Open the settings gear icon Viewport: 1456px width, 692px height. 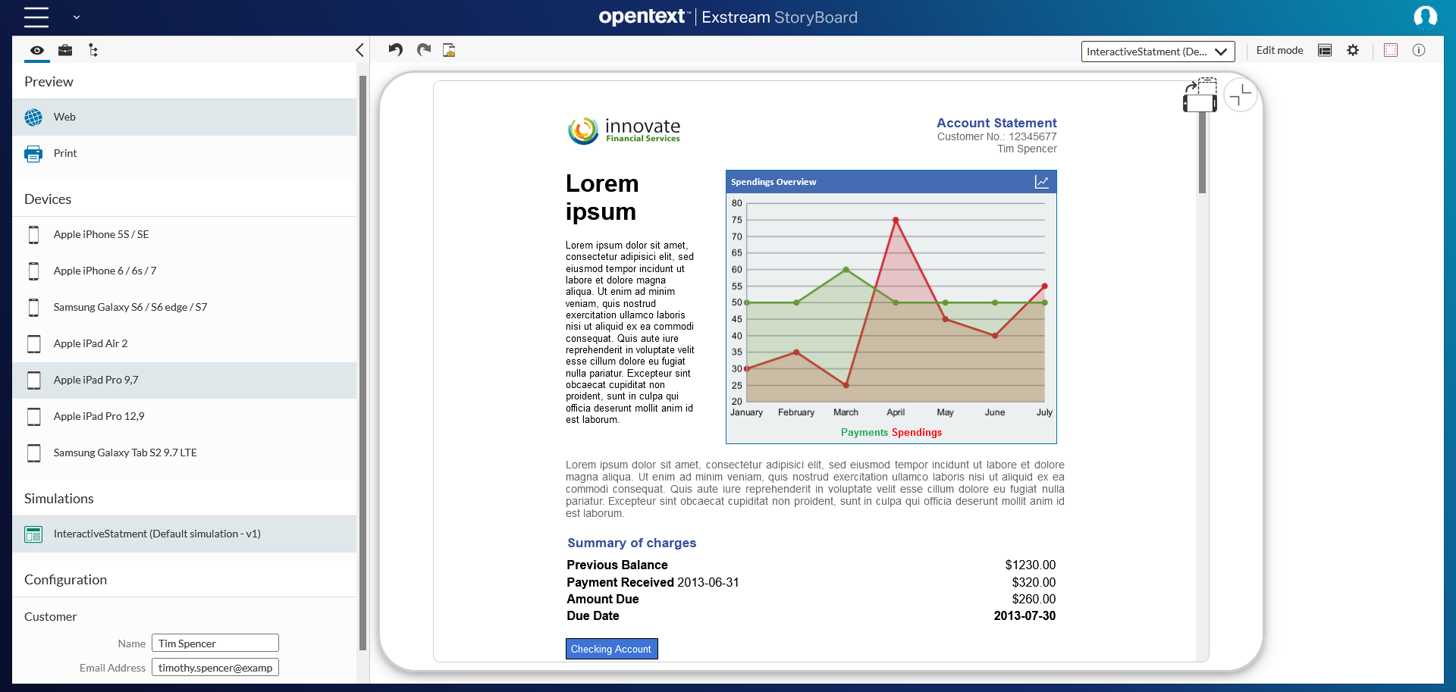pos(1353,50)
